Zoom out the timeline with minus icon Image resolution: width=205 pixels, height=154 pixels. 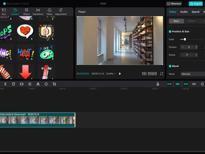tap(202, 84)
